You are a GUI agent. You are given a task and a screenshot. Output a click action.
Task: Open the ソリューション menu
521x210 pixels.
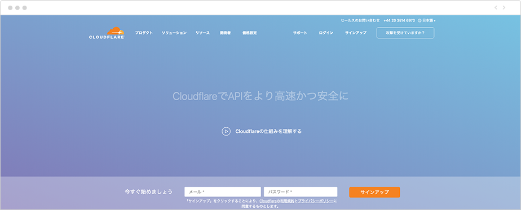(174, 33)
